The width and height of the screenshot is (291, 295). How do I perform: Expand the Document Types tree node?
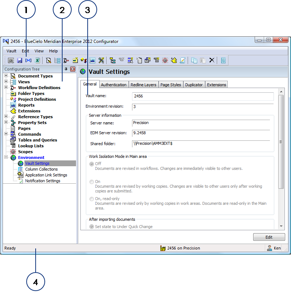pyautogui.click(x=6, y=76)
